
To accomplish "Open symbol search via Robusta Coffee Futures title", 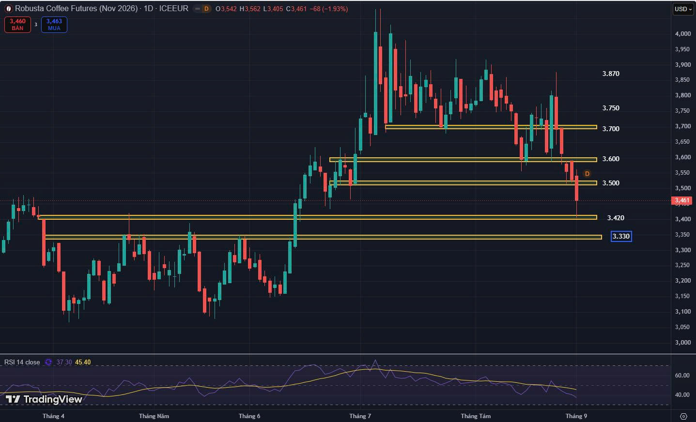I will click(76, 9).
